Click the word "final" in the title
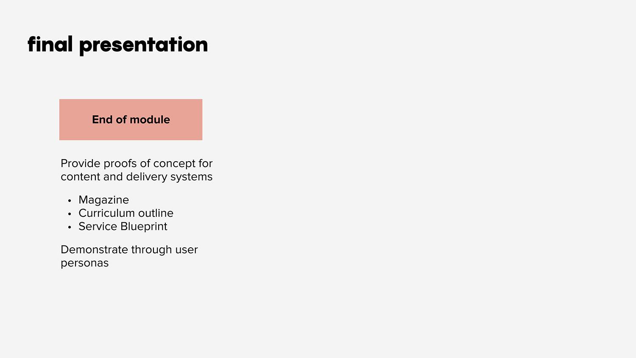This screenshot has height=358, width=636. (50, 44)
